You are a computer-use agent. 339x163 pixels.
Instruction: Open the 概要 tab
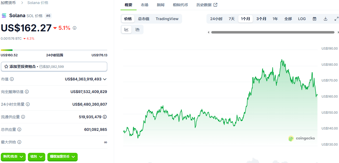[x=129, y=5]
